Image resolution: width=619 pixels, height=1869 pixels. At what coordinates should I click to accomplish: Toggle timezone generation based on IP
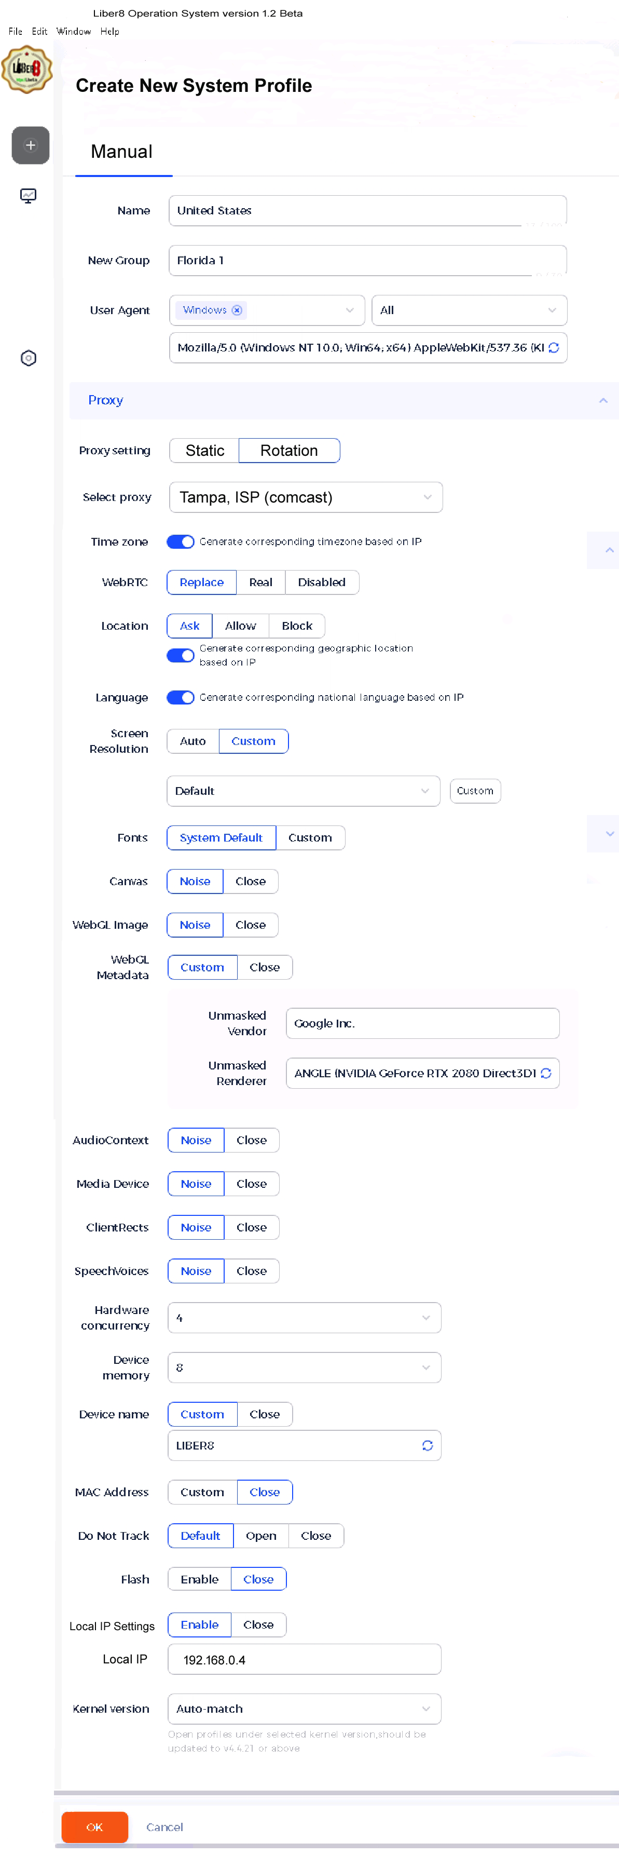pos(181,541)
